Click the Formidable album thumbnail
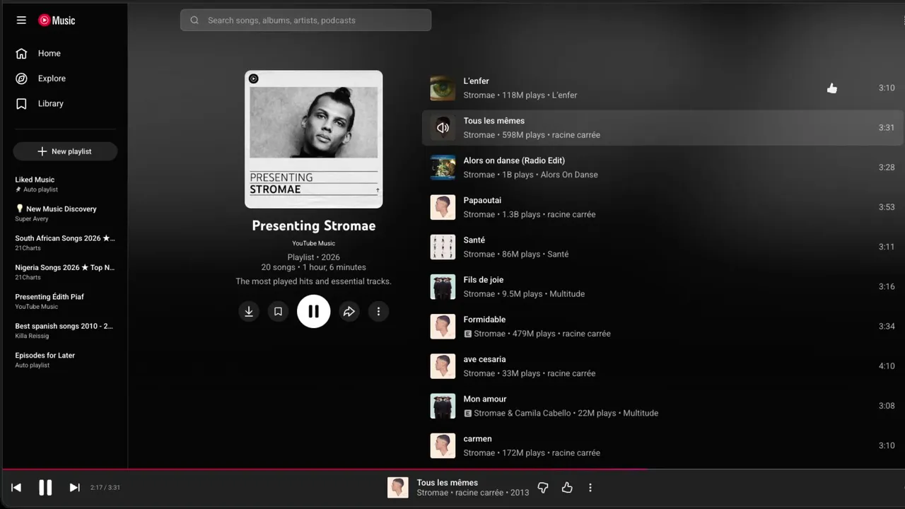Image resolution: width=905 pixels, height=509 pixels. [x=443, y=327]
